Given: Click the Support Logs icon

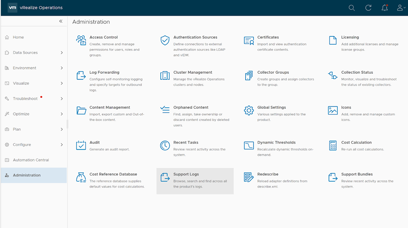Looking at the screenshot, I should pyautogui.click(x=165, y=177).
